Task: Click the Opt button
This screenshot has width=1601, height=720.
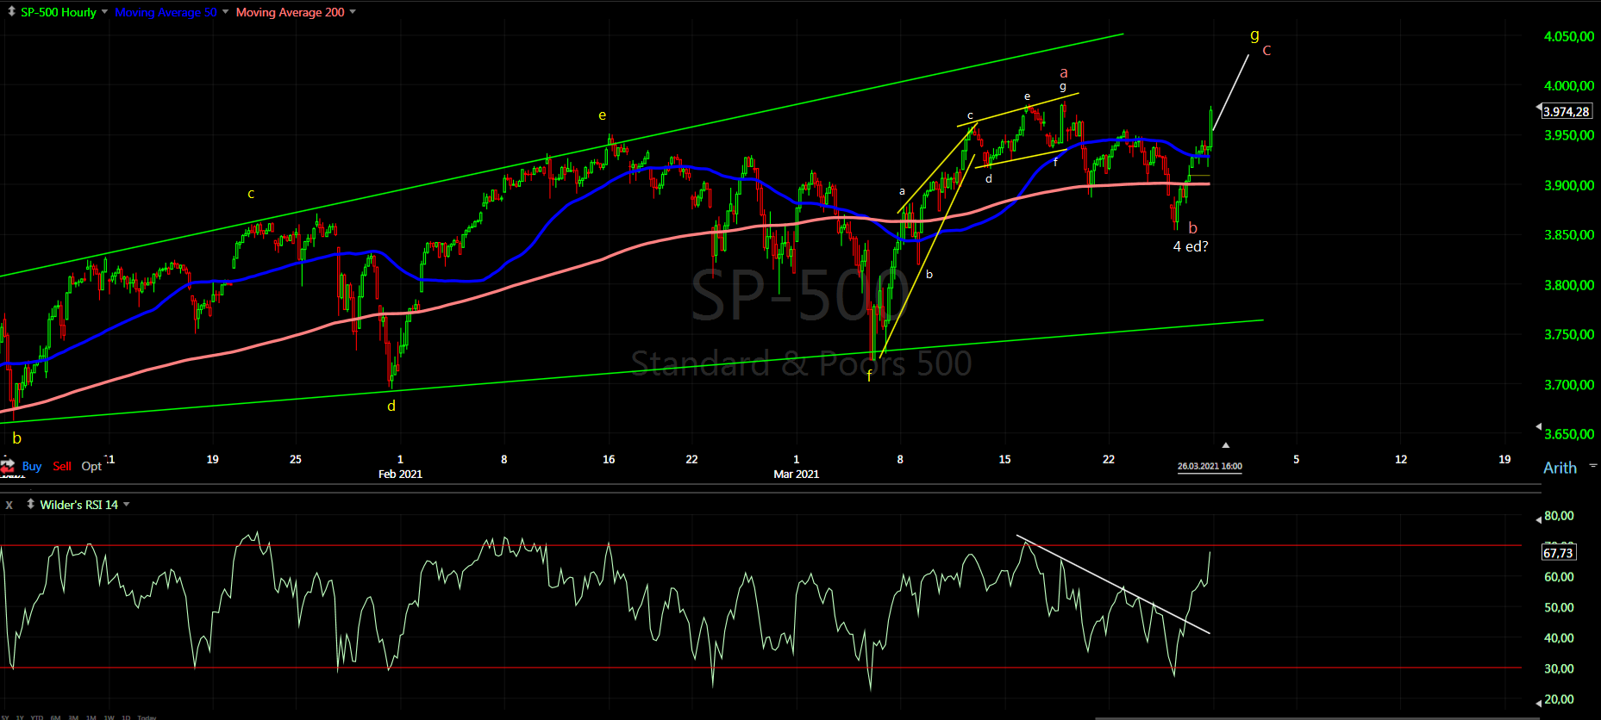Action: tap(91, 466)
